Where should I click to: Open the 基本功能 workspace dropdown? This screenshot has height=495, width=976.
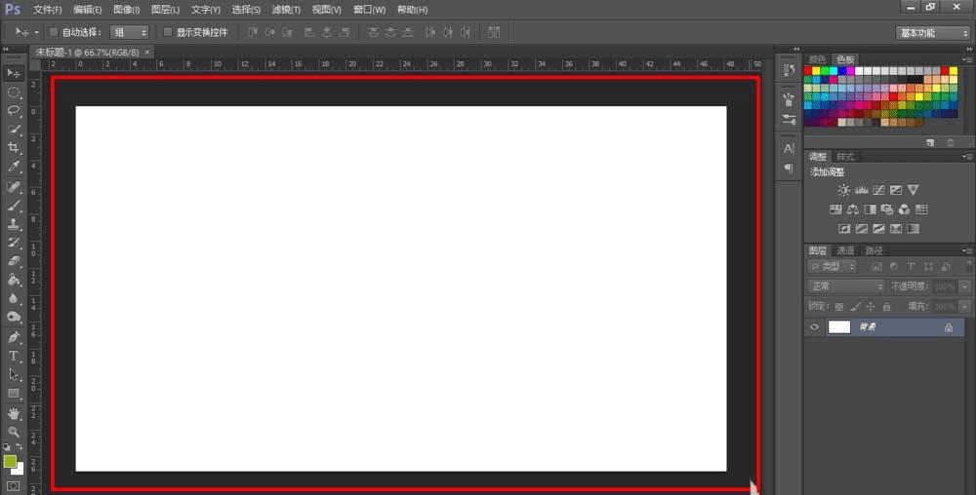pyautogui.click(x=932, y=33)
